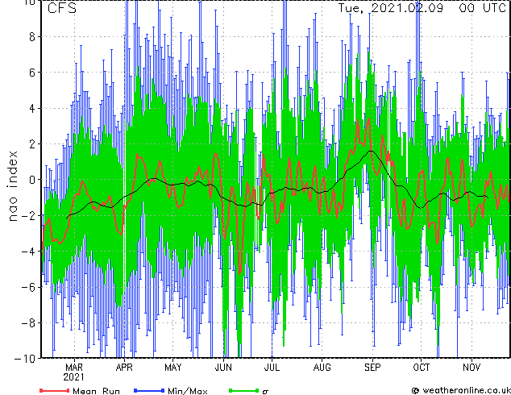Click the APR month label

point(124,368)
